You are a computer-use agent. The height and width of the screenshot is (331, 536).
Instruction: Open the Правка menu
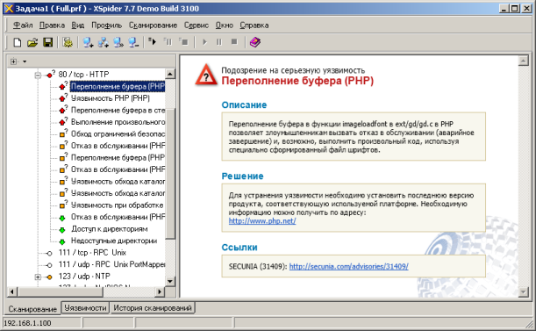pos(52,25)
